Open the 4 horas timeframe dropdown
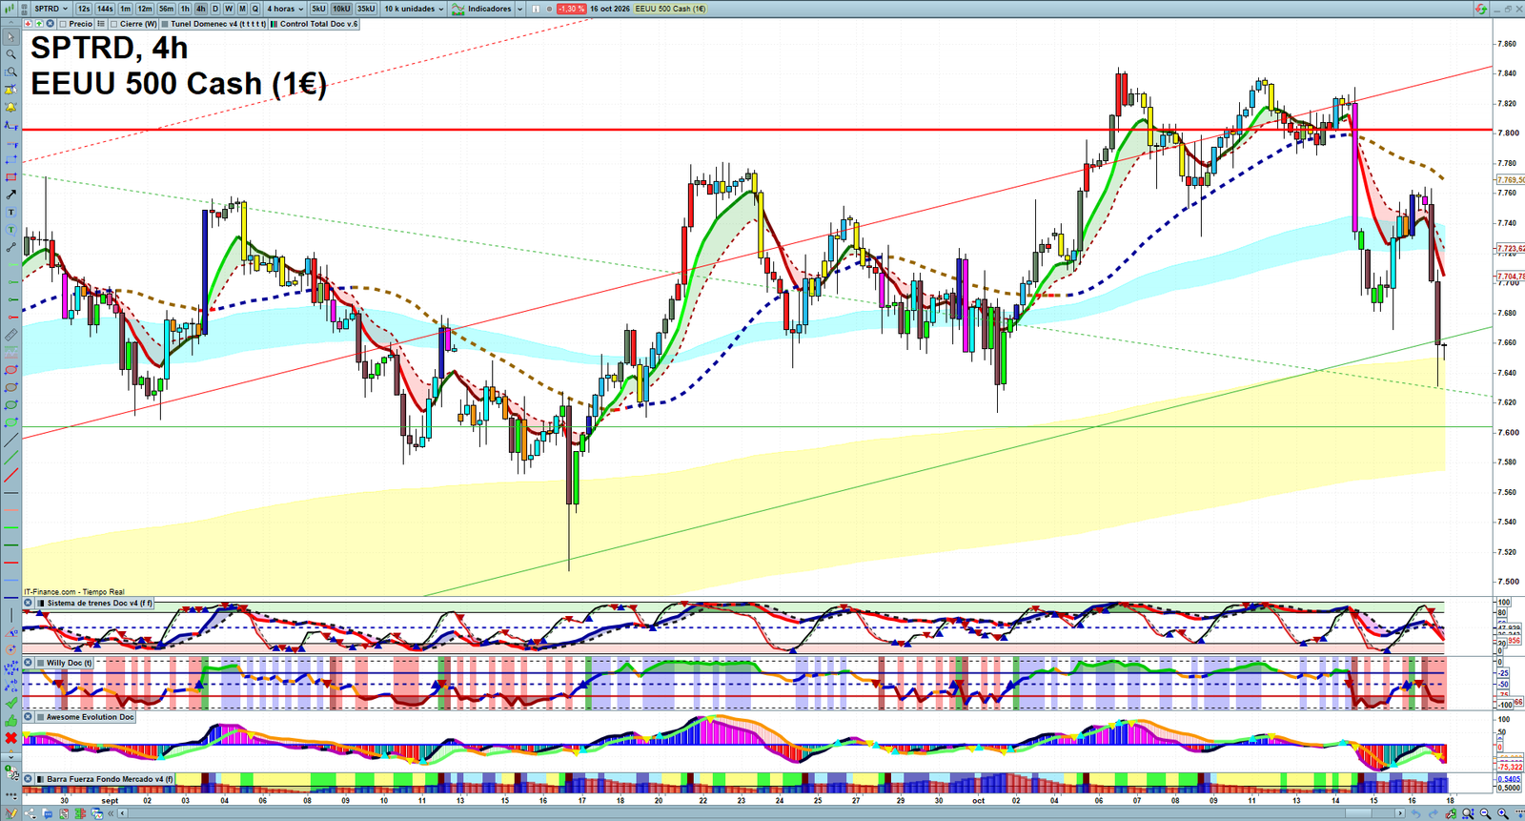This screenshot has height=821, width=1525. click(x=284, y=9)
